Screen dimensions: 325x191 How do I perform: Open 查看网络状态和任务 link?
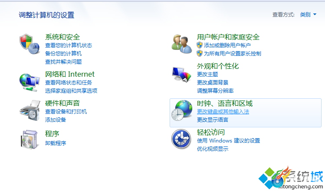click(69, 83)
